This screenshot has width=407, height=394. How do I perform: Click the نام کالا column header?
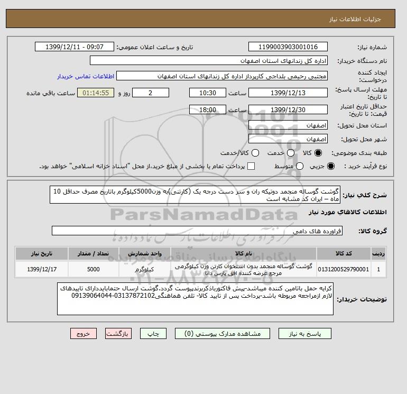click(244, 253)
